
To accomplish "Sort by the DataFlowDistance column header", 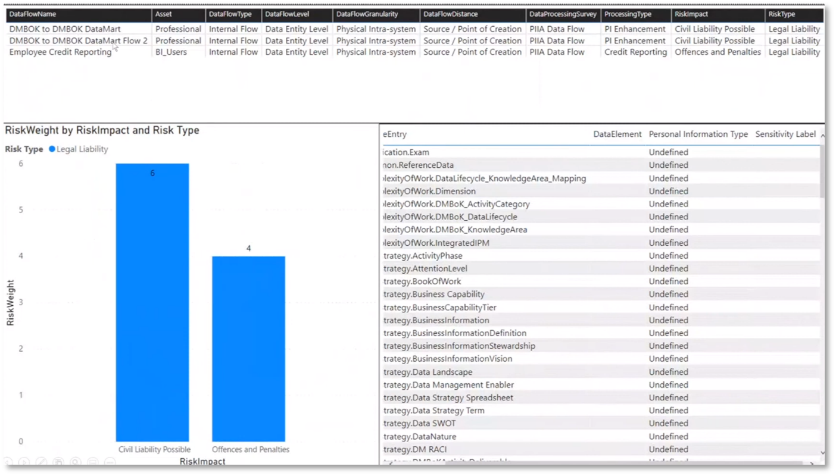I will pos(451,14).
